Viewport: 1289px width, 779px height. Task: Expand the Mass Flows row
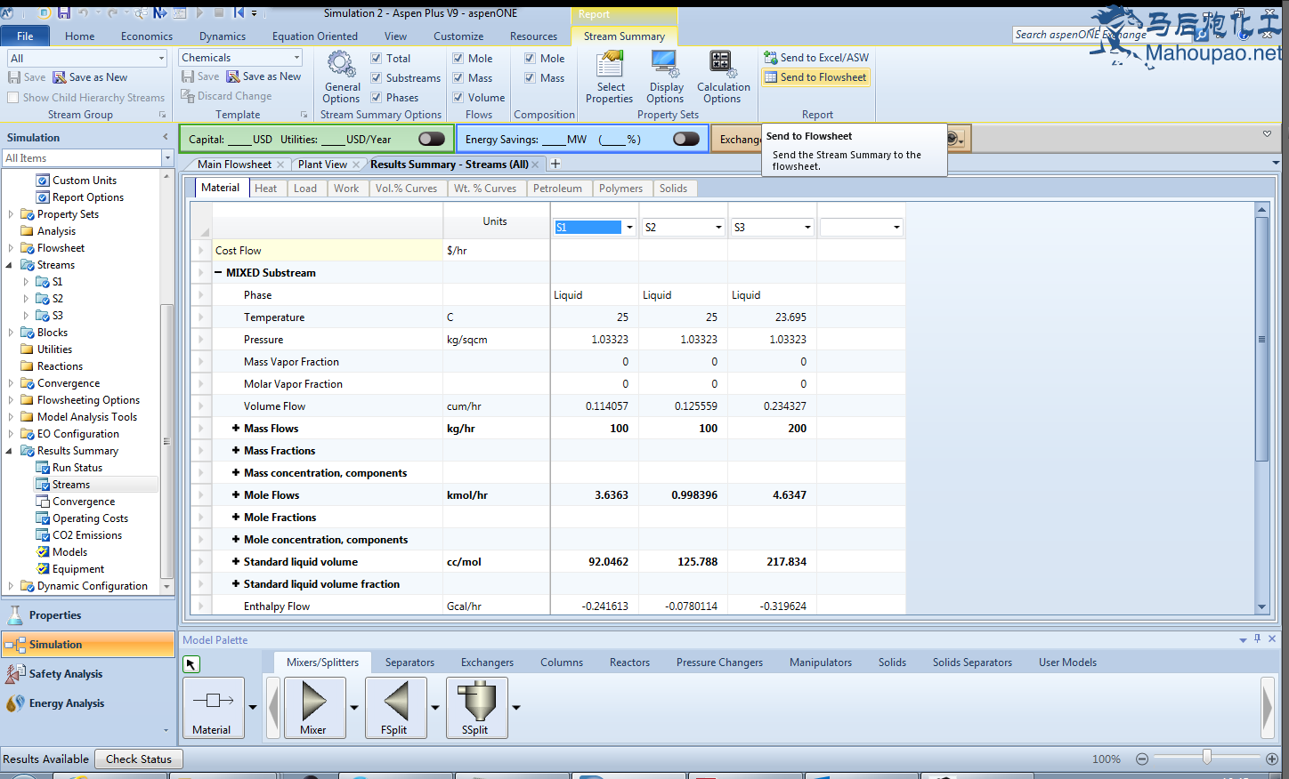click(236, 429)
